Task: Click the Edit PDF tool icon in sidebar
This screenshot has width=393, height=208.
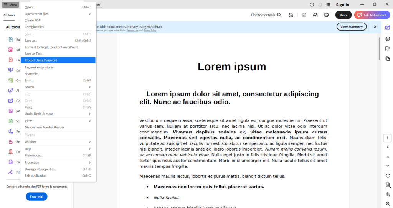Action: [10, 50]
